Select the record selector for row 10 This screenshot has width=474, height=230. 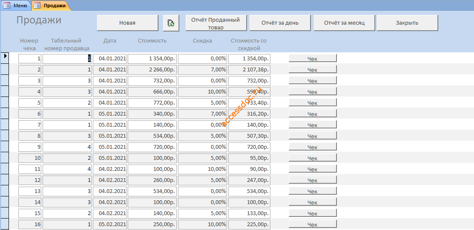(x=5, y=158)
